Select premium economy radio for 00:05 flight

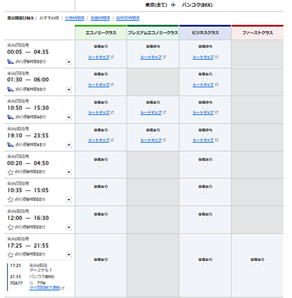153,52
